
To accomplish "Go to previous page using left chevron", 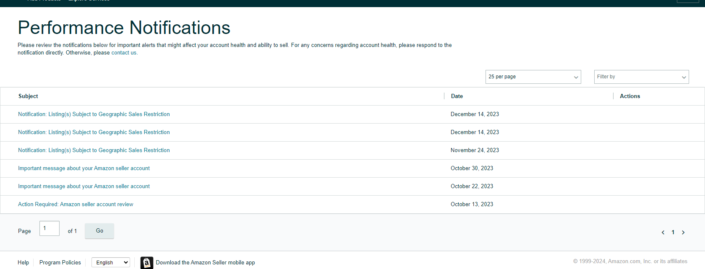I will 663,233.
